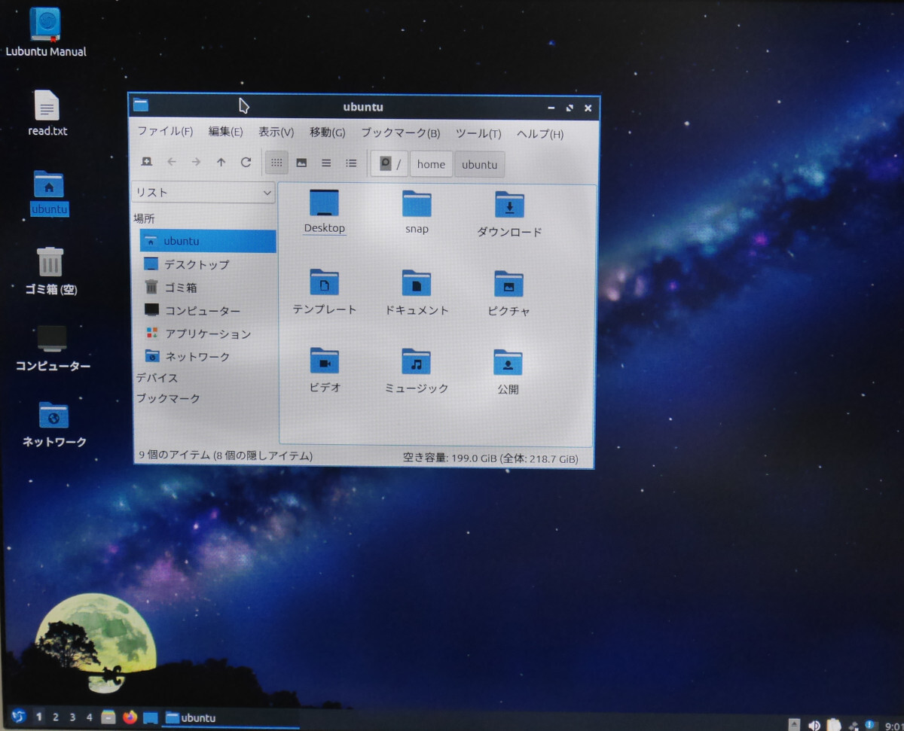Expand the リスト side pane mode dropdown
This screenshot has width=904, height=731.
point(203,193)
